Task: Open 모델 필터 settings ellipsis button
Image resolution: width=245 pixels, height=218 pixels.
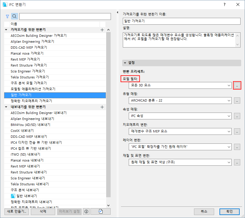Action: [x=237, y=86]
